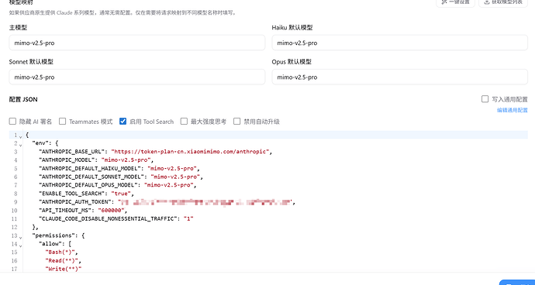Click the "Write(**)" entry on line 17
The width and height of the screenshot is (535, 285).
coord(64,270)
